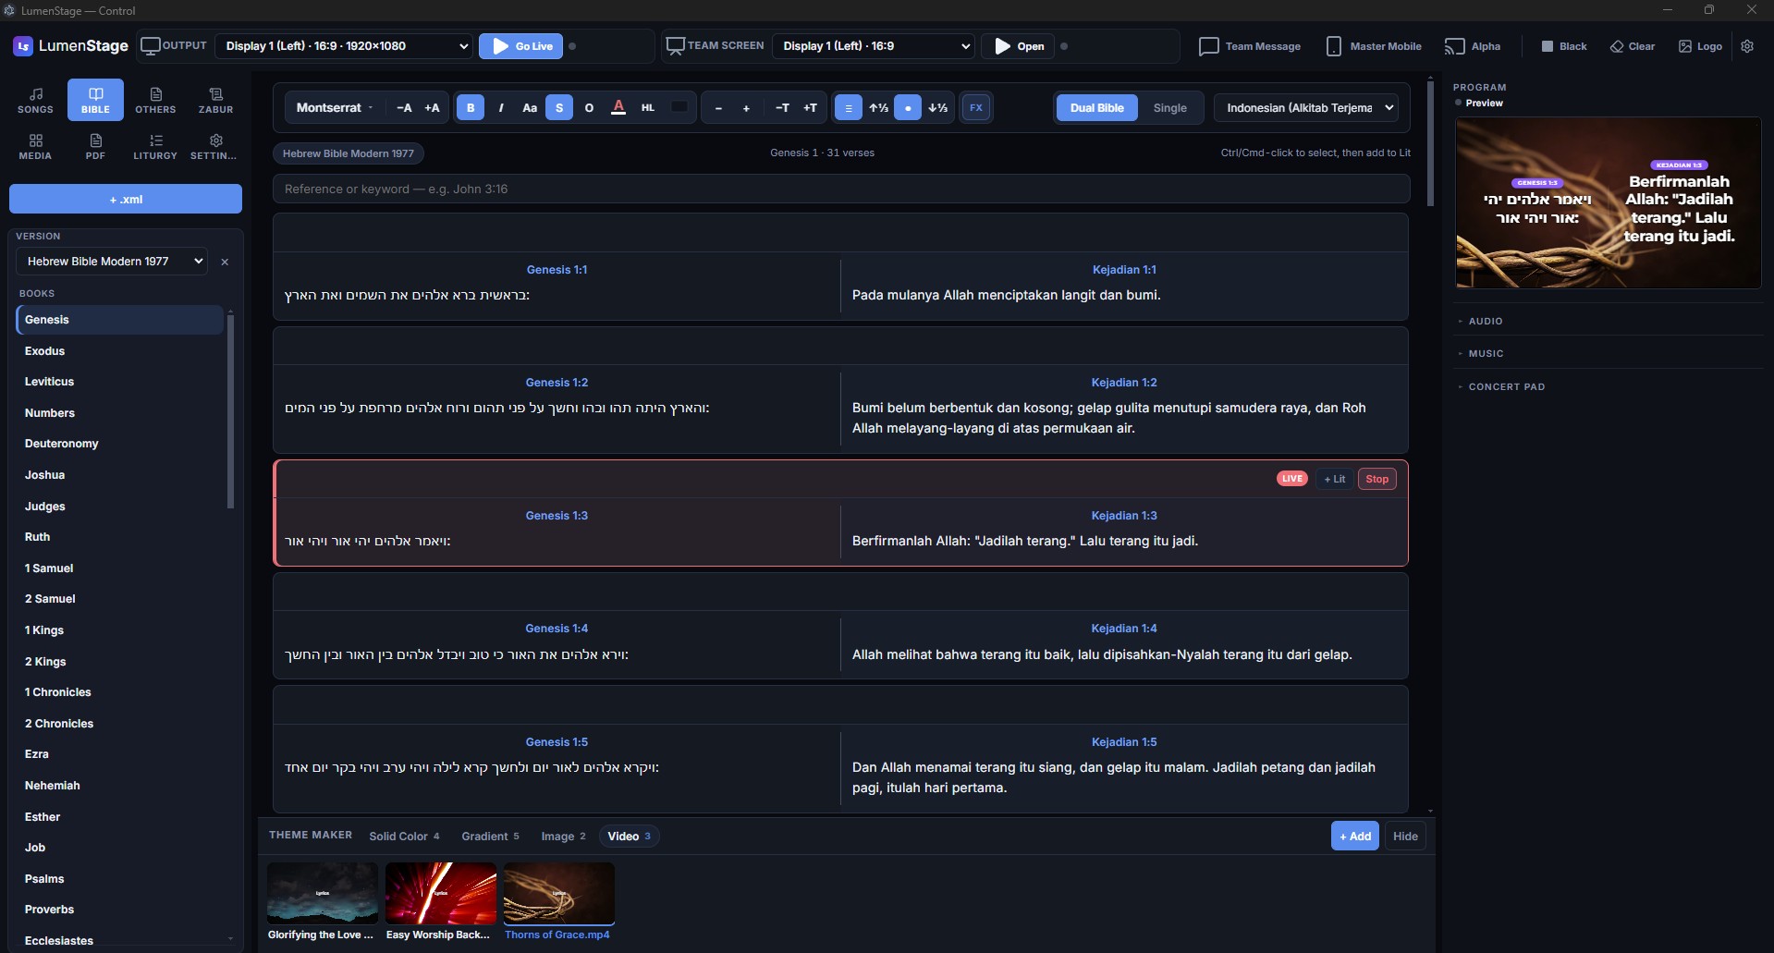Click the Go Live button
This screenshot has width=1774, height=953.
coord(521,46)
